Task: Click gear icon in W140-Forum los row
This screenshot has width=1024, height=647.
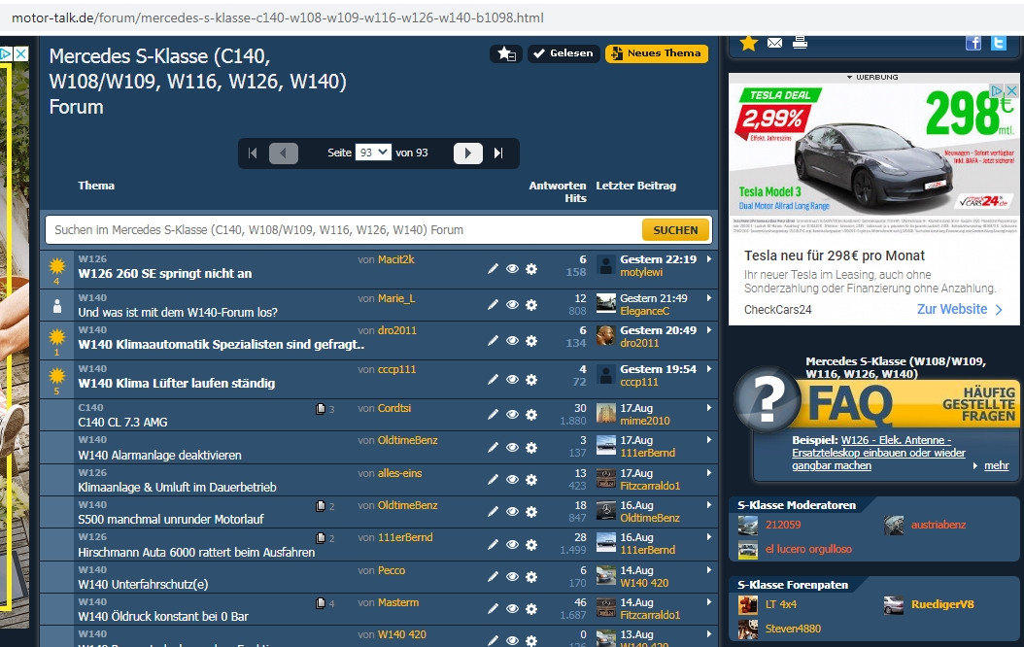Action: click(531, 305)
